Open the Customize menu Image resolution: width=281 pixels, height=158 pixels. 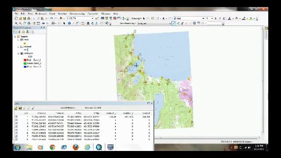pos(93,14)
